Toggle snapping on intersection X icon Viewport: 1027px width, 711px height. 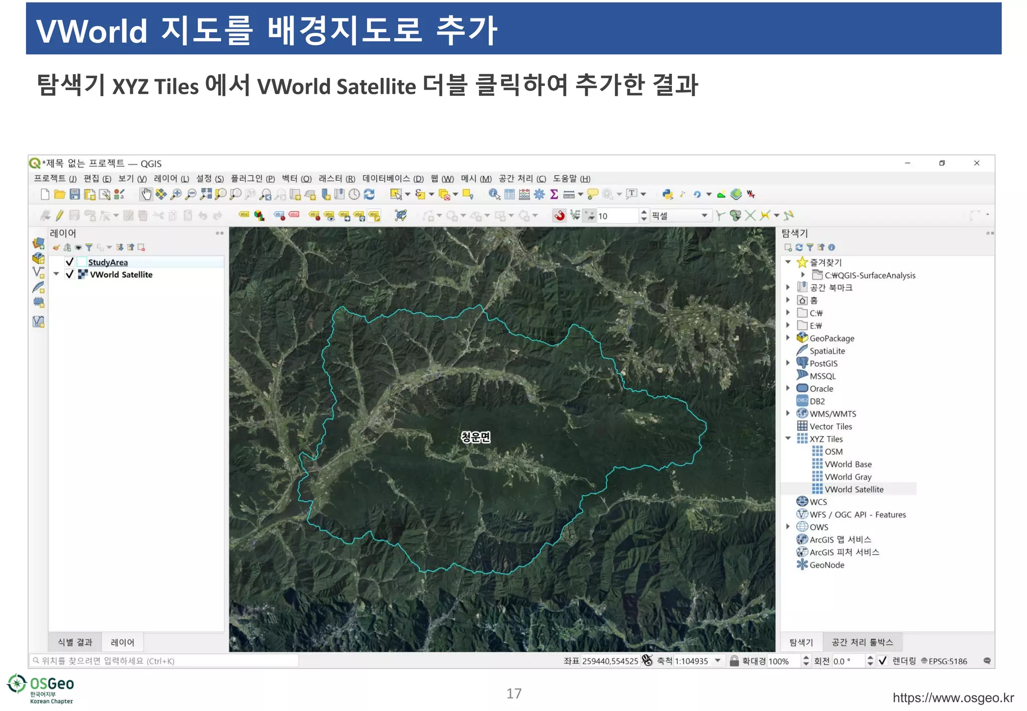(x=750, y=216)
